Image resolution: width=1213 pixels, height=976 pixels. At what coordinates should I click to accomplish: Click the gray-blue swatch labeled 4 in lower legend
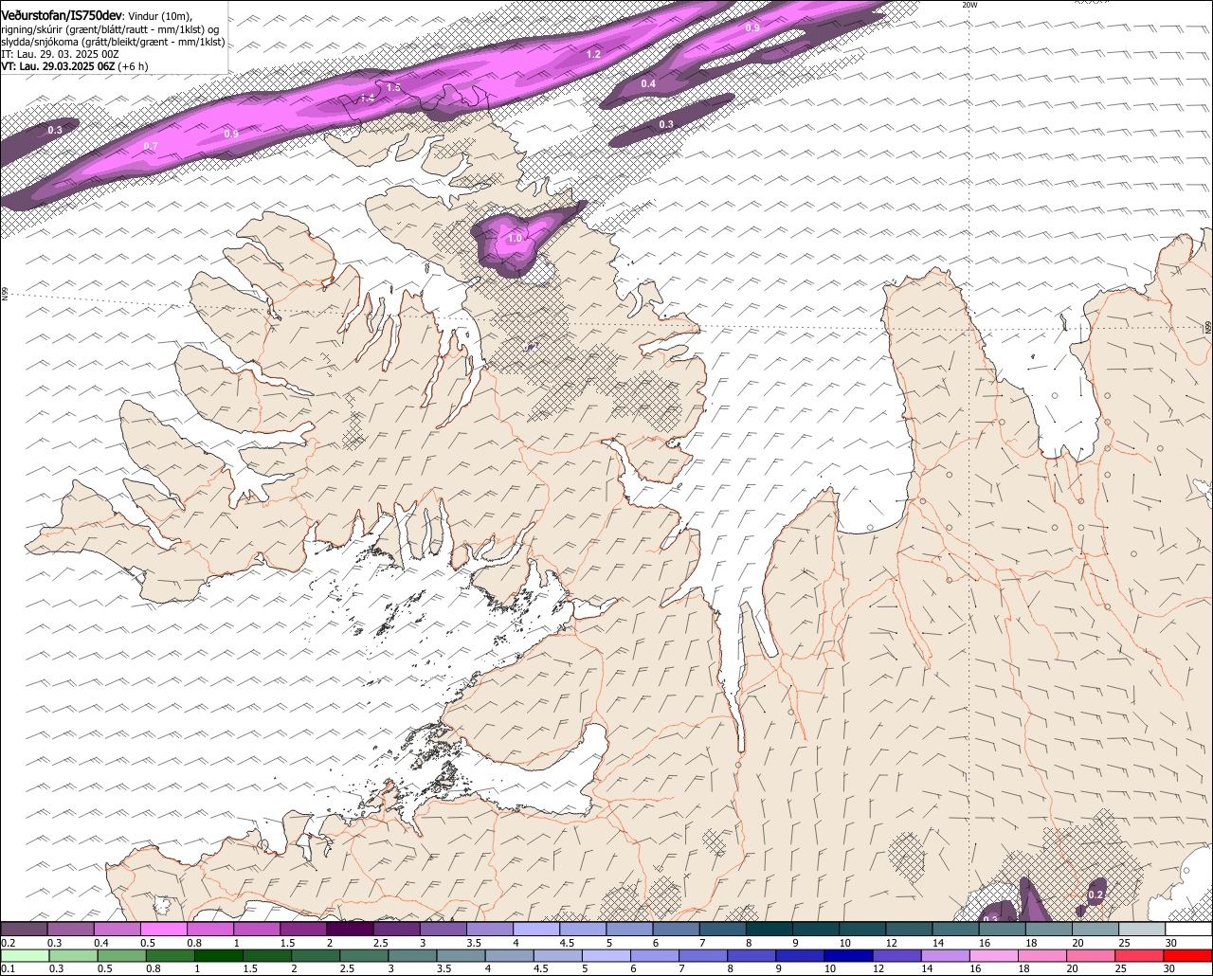509,956
